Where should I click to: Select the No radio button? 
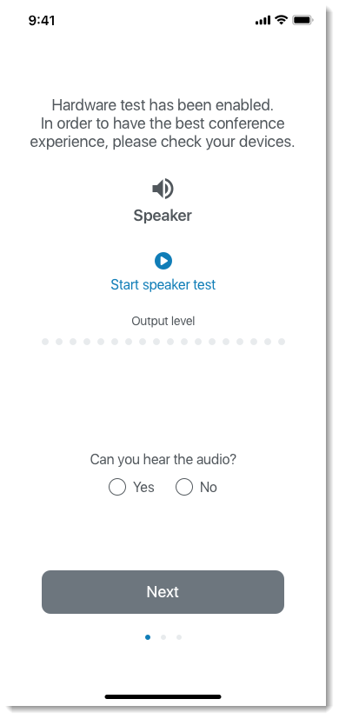(x=184, y=487)
